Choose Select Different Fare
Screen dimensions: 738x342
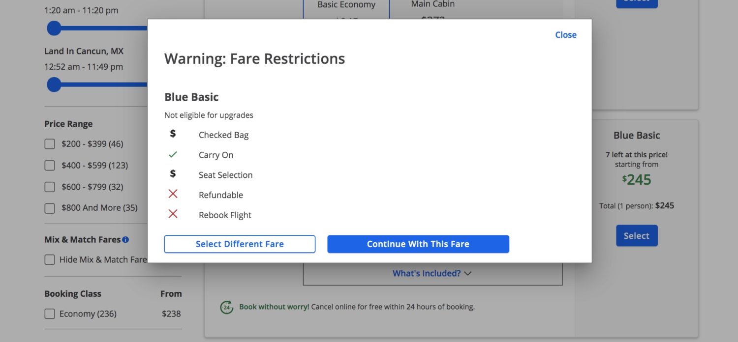pos(240,244)
